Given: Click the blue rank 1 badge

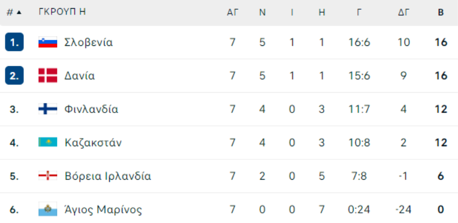Looking at the screenshot, I should coord(14,42).
